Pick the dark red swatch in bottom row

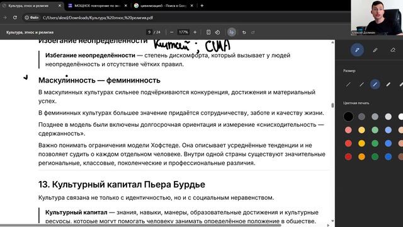[x=348, y=156]
